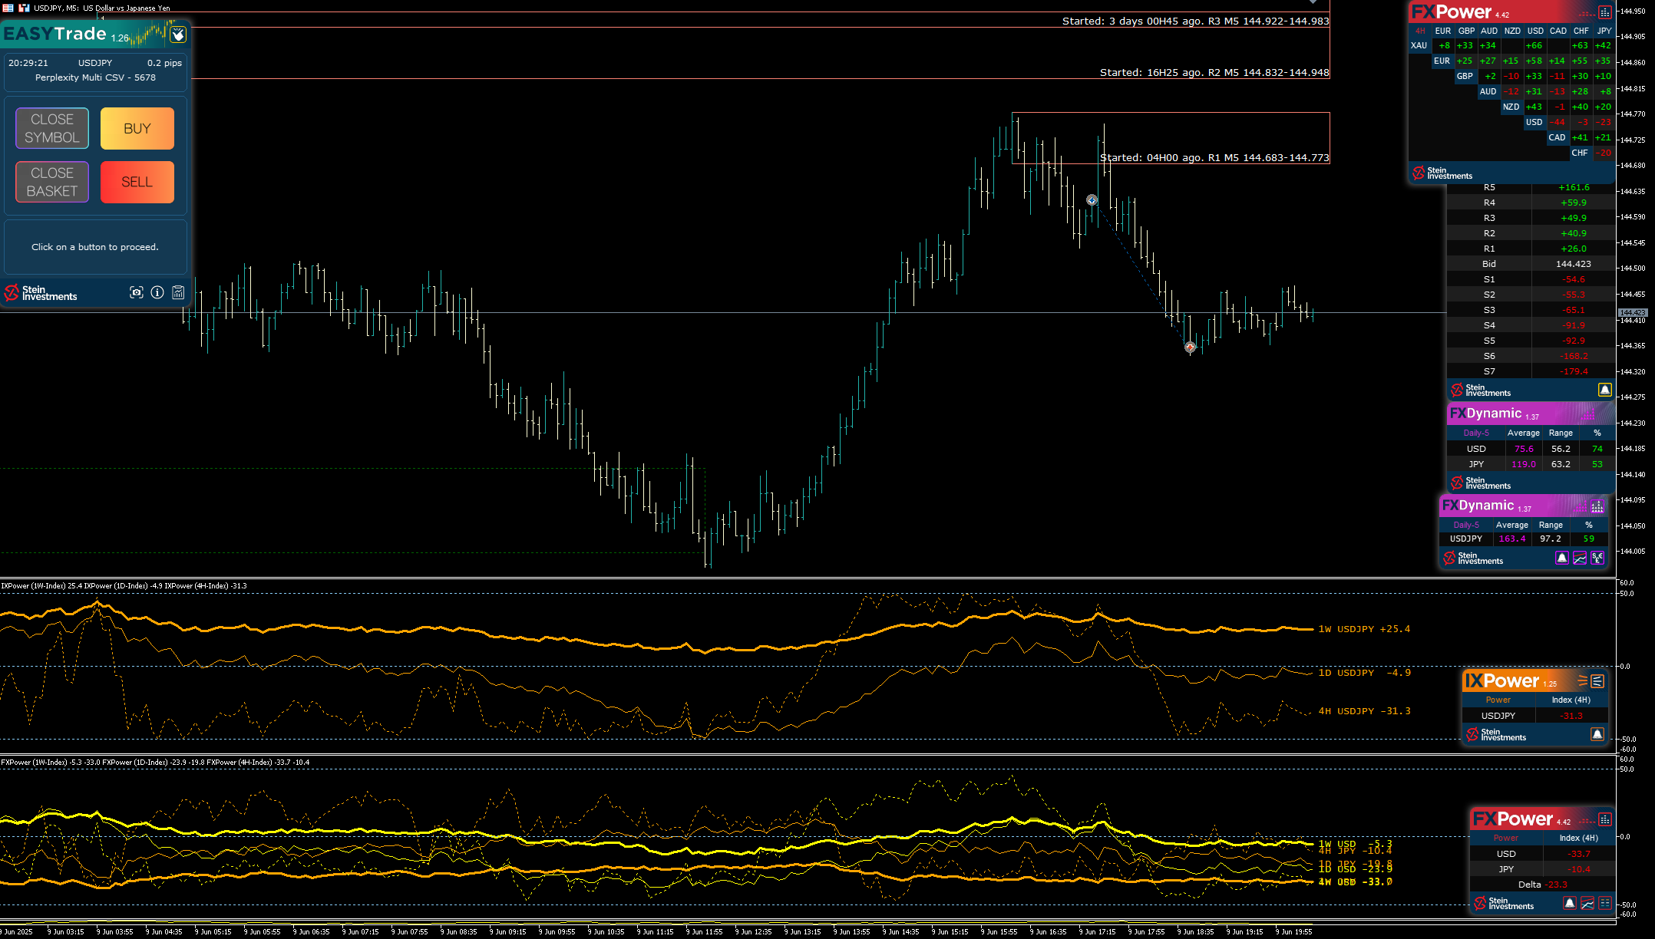The image size is (1655, 939).
Task: Change IXPower Index (4H) timeframe header
Action: [x=1571, y=700]
